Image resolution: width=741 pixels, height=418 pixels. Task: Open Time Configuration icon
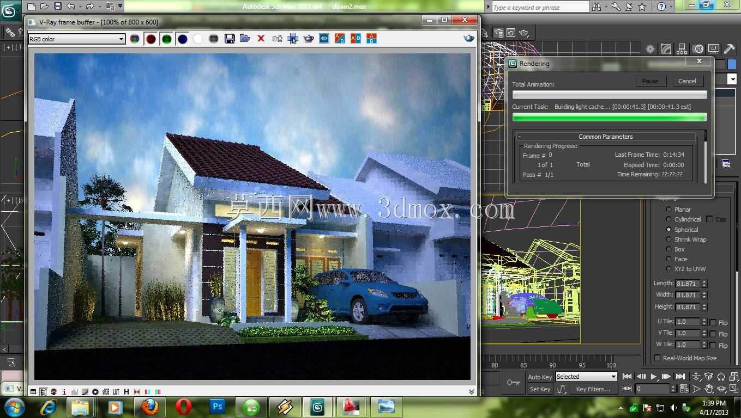(x=683, y=389)
